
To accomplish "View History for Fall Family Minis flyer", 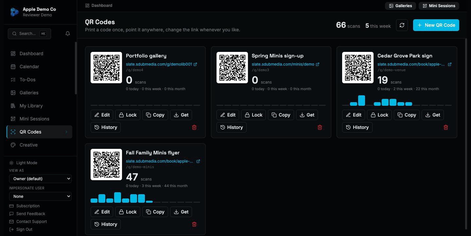I will coord(106,224).
